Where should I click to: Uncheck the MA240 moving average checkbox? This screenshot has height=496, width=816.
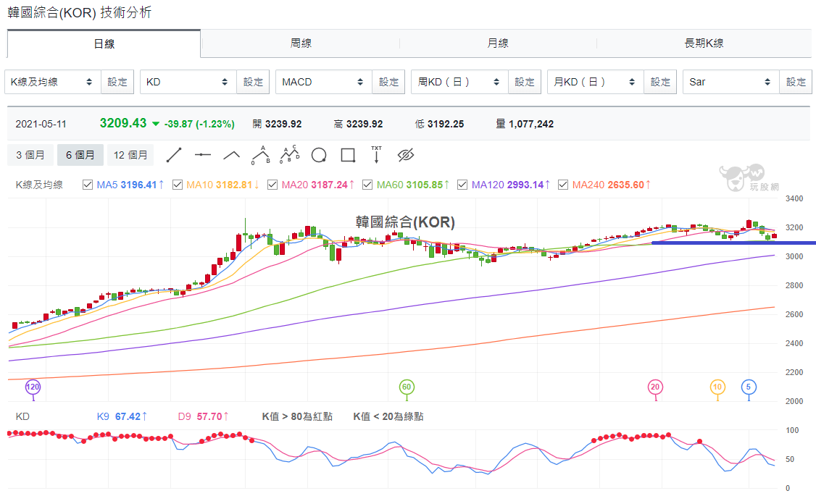tap(562, 185)
